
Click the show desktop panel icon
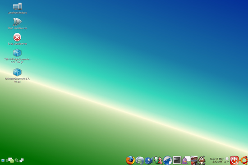pos(3,160)
